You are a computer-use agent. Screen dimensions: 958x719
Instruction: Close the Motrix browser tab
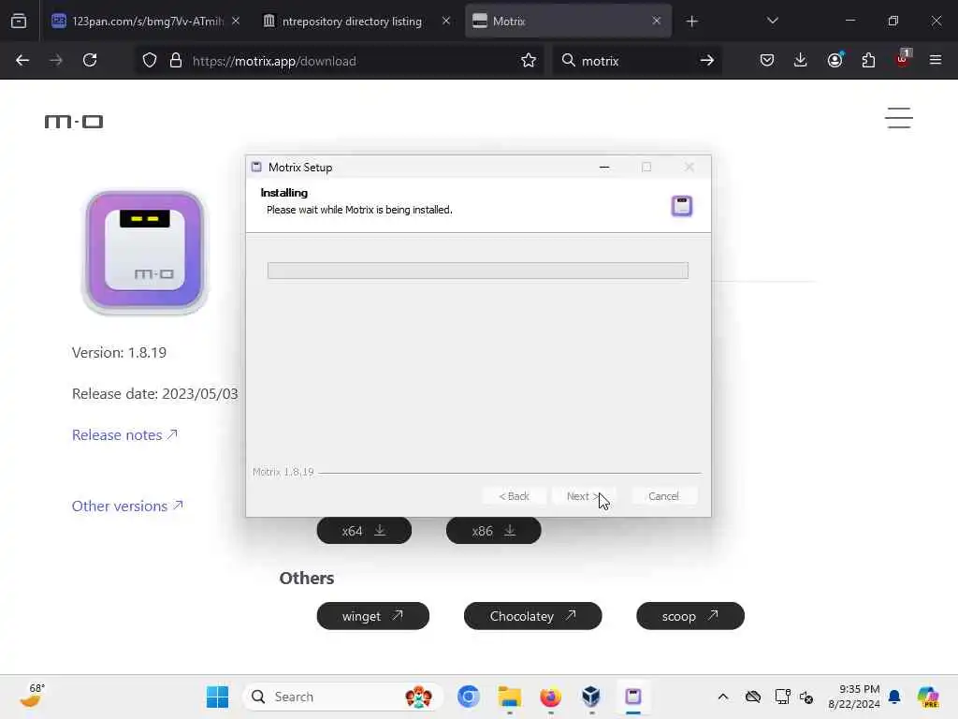(x=657, y=22)
